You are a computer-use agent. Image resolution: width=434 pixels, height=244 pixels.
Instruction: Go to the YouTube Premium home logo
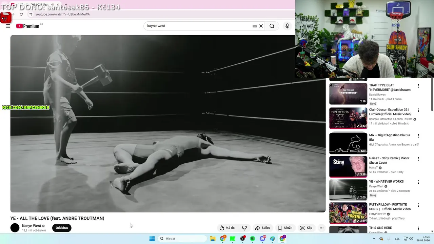coord(28,26)
